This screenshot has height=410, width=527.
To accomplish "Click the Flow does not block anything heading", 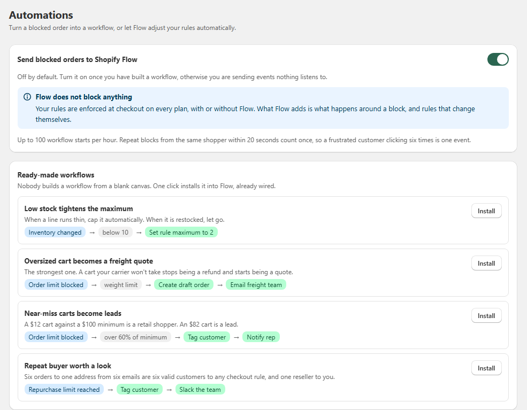I will click(x=83, y=97).
